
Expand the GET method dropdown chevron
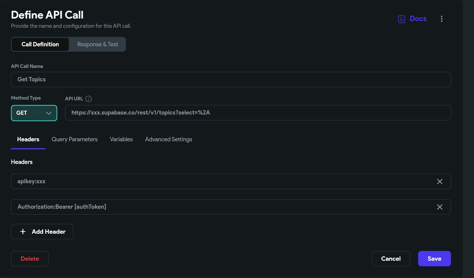coord(49,113)
